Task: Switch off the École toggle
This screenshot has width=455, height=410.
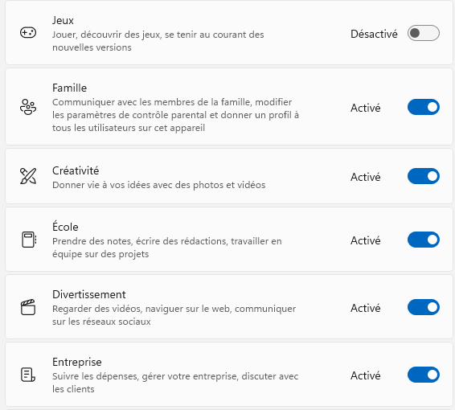Action: 424,240
